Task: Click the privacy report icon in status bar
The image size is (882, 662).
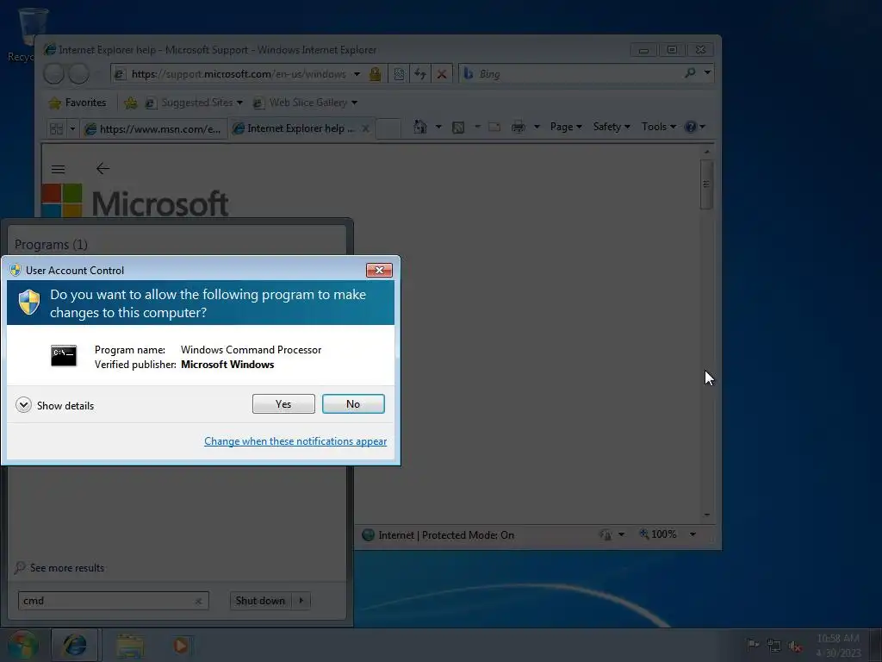Action: click(x=606, y=534)
